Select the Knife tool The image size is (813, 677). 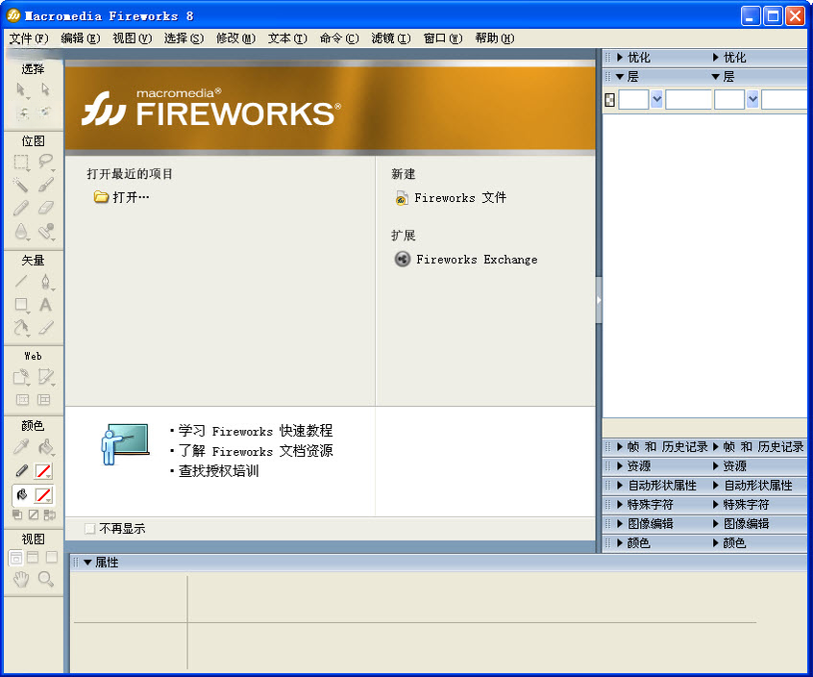click(45, 327)
